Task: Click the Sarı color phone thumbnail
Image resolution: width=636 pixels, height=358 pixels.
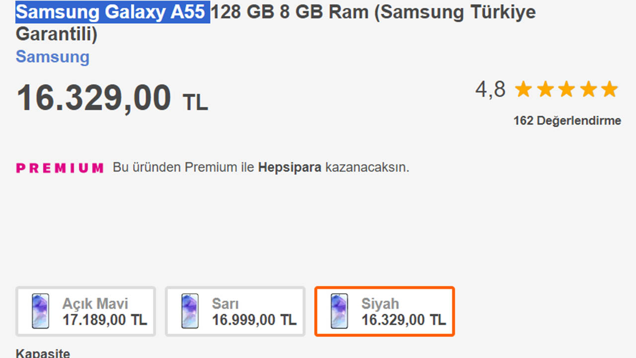Action: pos(189,311)
